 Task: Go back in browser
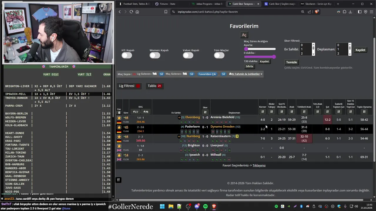tap(120, 12)
